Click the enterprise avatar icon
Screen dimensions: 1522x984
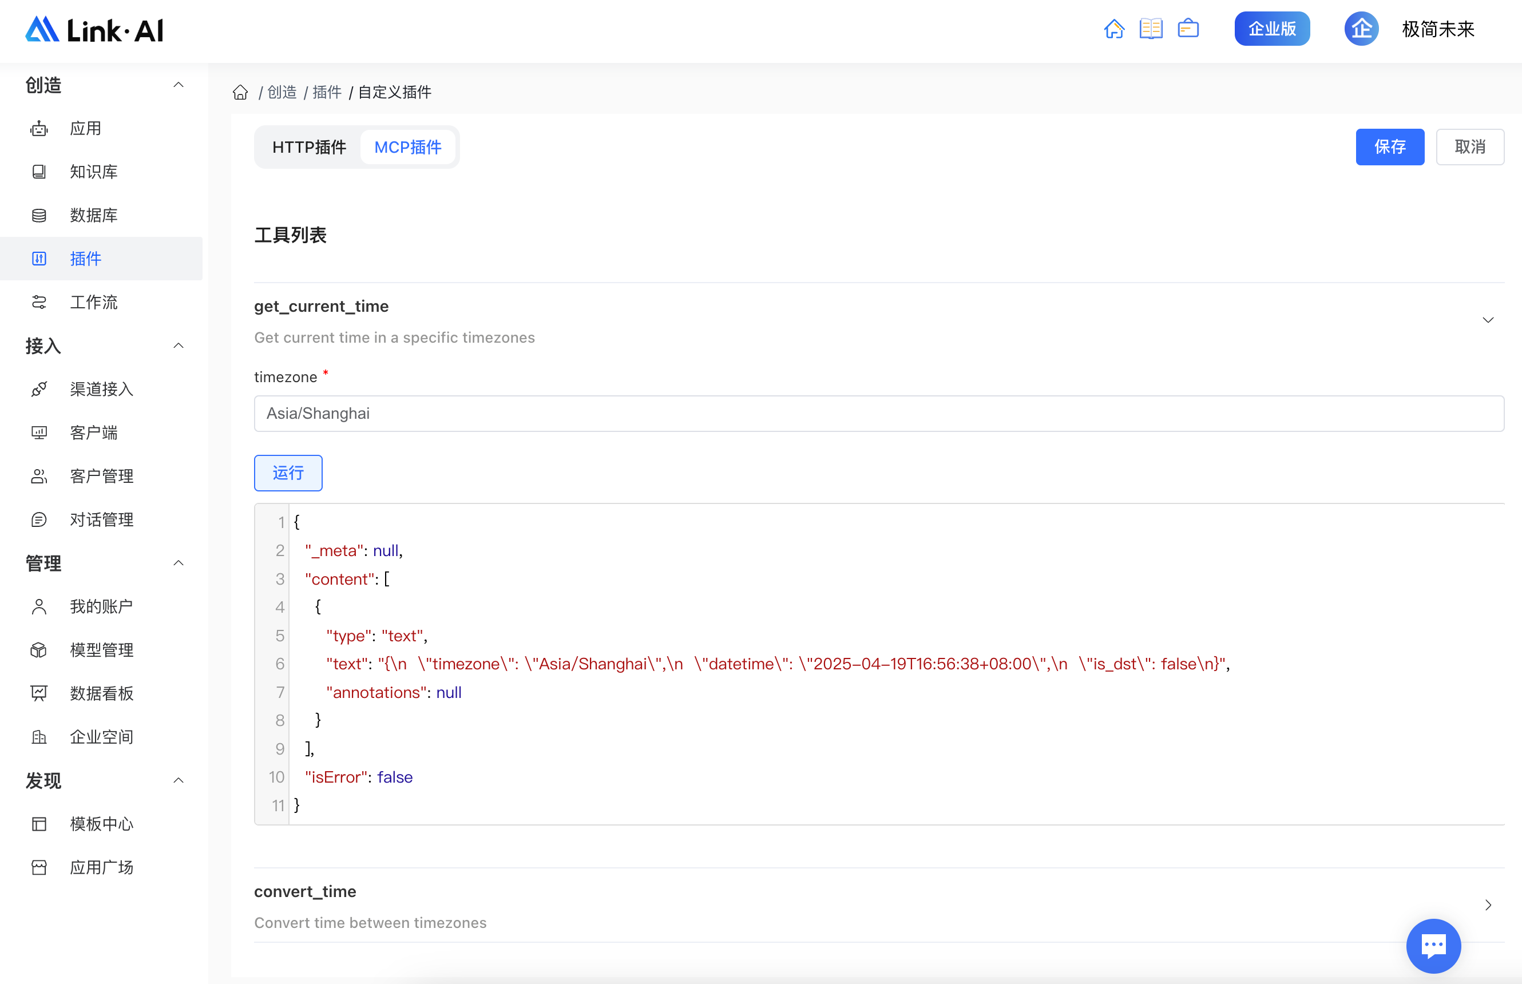(1361, 29)
